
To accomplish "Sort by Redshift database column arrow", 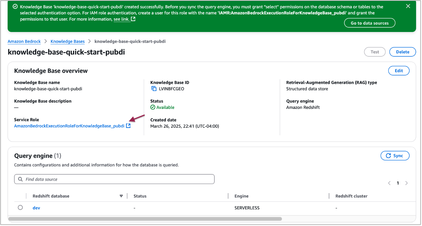I will click(121, 196).
